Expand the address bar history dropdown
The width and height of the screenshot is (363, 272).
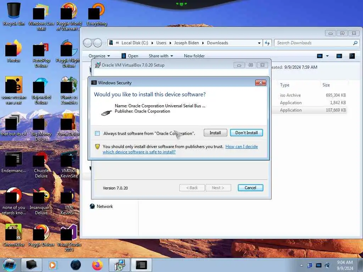click(259, 43)
